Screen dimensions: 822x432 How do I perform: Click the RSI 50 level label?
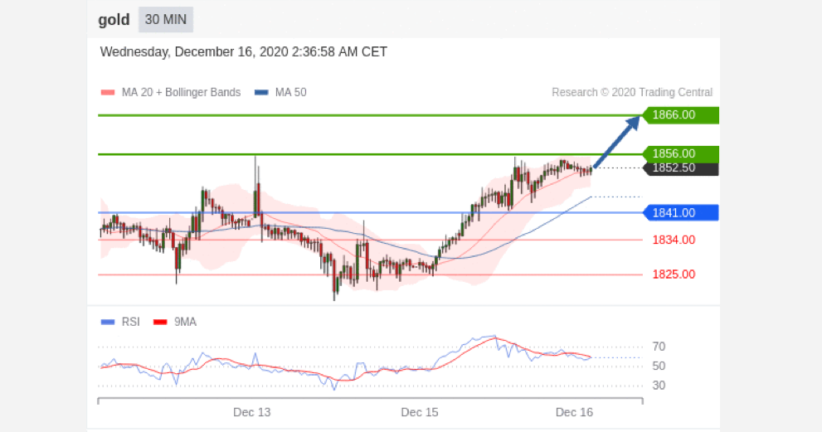[659, 366]
